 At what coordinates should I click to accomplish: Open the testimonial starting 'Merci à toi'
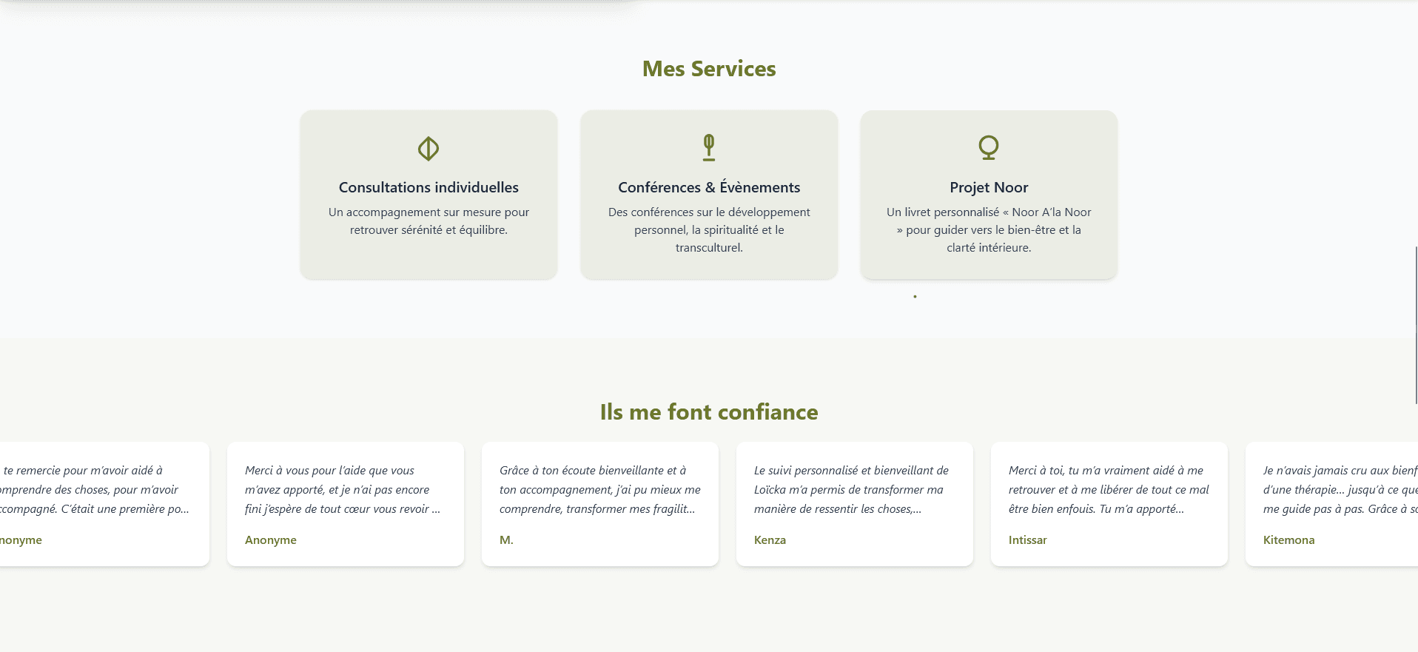[1108, 489]
